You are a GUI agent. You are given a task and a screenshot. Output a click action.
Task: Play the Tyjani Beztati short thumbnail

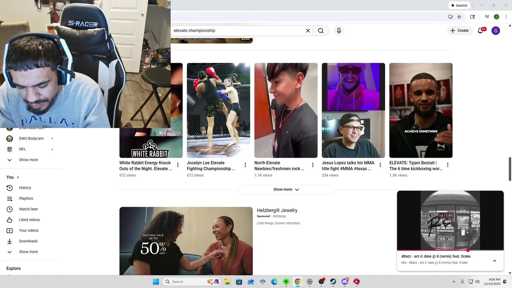coord(421,110)
